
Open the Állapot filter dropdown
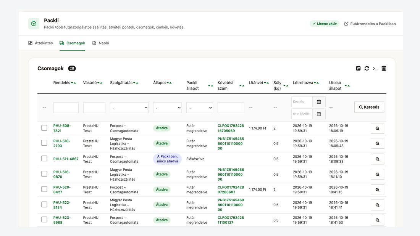point(167,108)
